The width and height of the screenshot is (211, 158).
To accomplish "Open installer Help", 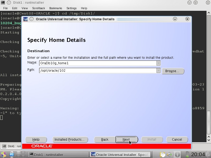I will [36, 140].
